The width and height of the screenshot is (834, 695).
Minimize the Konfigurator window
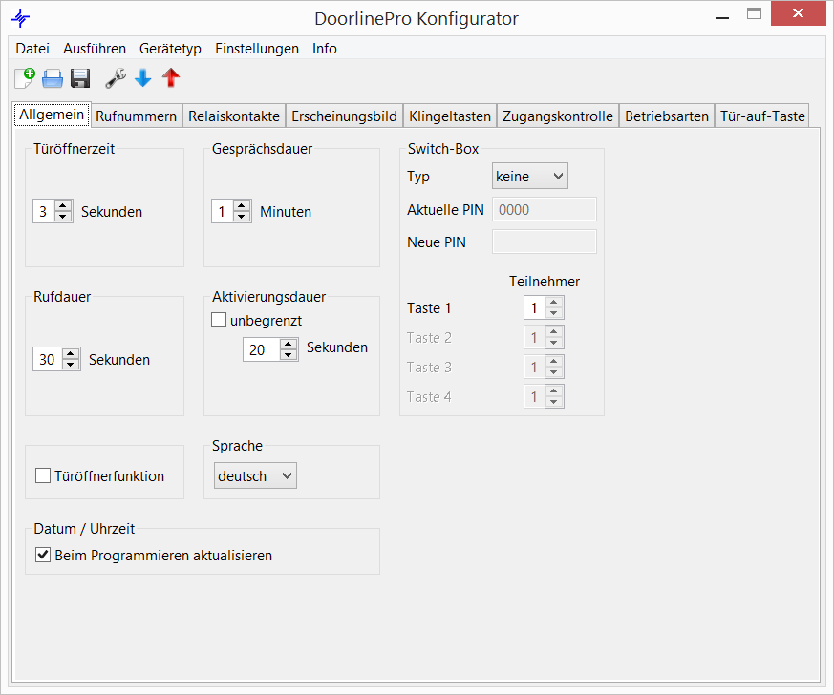[x=722, y=17]
